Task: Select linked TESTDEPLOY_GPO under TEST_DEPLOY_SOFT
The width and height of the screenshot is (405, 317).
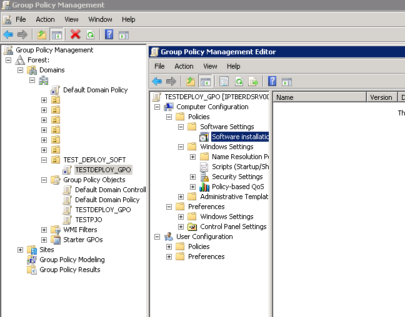Action: pyautogui.click(x=103, y=170)
